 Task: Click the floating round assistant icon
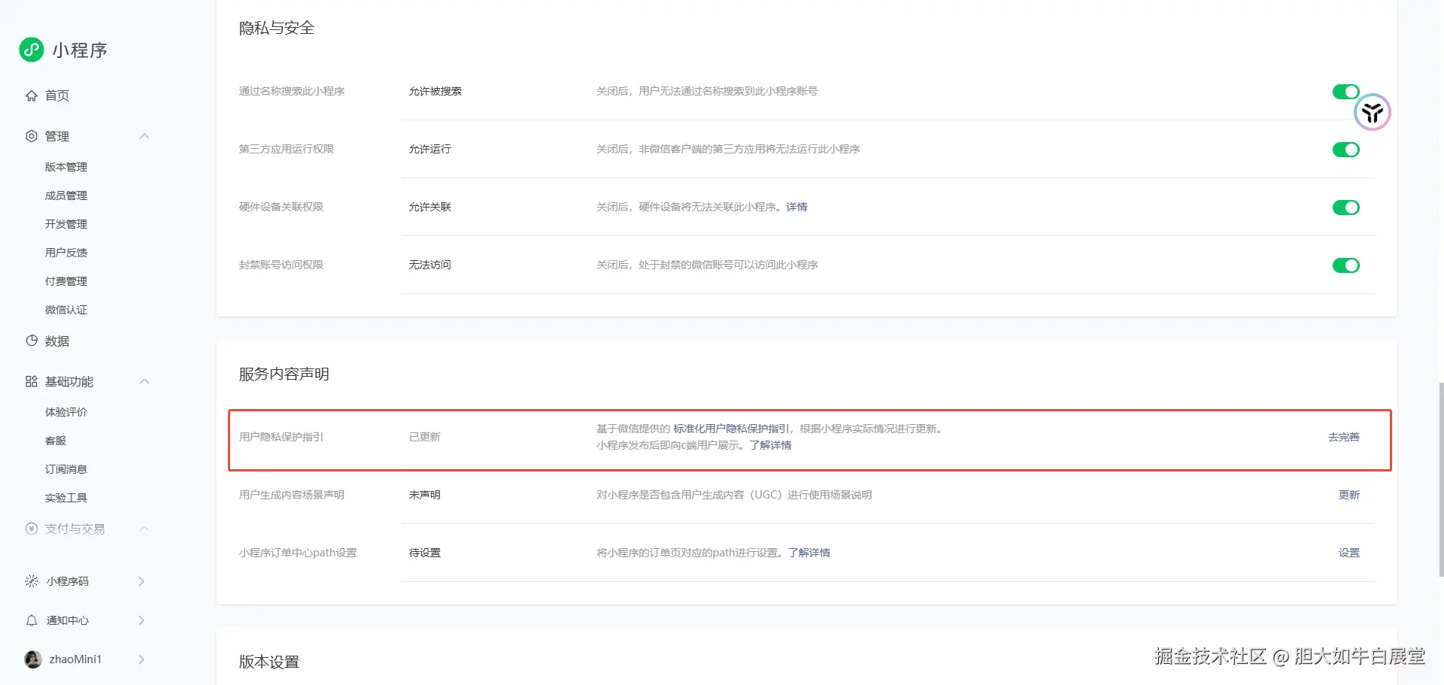[1373, 112]
